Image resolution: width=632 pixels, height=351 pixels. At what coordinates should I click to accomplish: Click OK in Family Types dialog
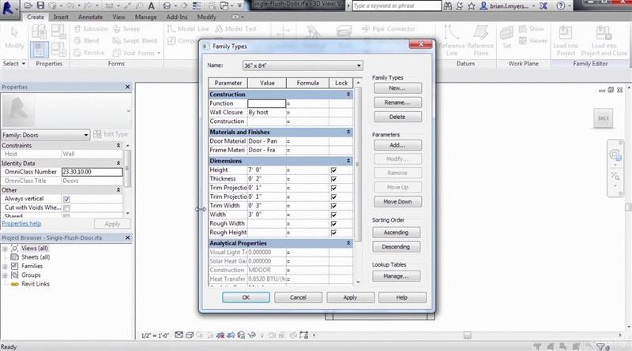246,297
